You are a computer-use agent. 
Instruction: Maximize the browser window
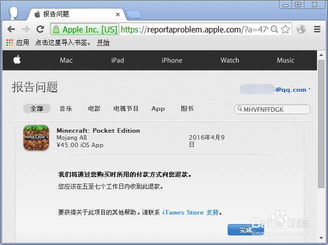[x=298, y=4]
